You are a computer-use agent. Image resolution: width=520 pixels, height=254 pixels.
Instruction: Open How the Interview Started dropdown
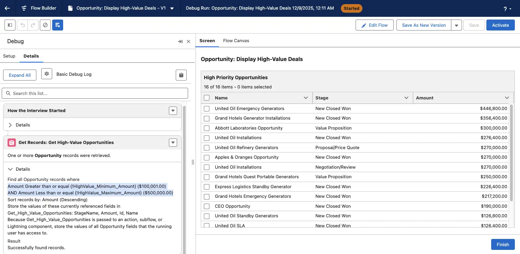coord(173,111)
